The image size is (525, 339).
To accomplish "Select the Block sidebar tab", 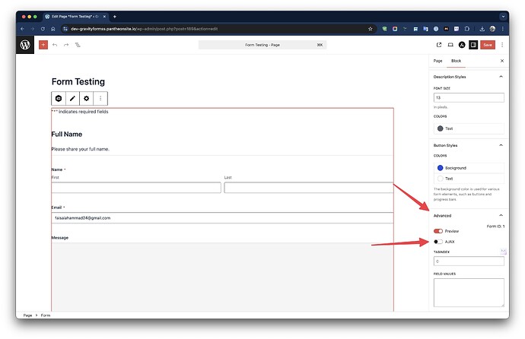I will 456,61.
